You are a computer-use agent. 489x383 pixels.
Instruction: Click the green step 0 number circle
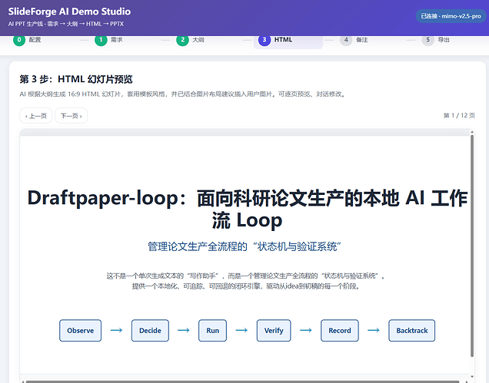pos(19,40)
